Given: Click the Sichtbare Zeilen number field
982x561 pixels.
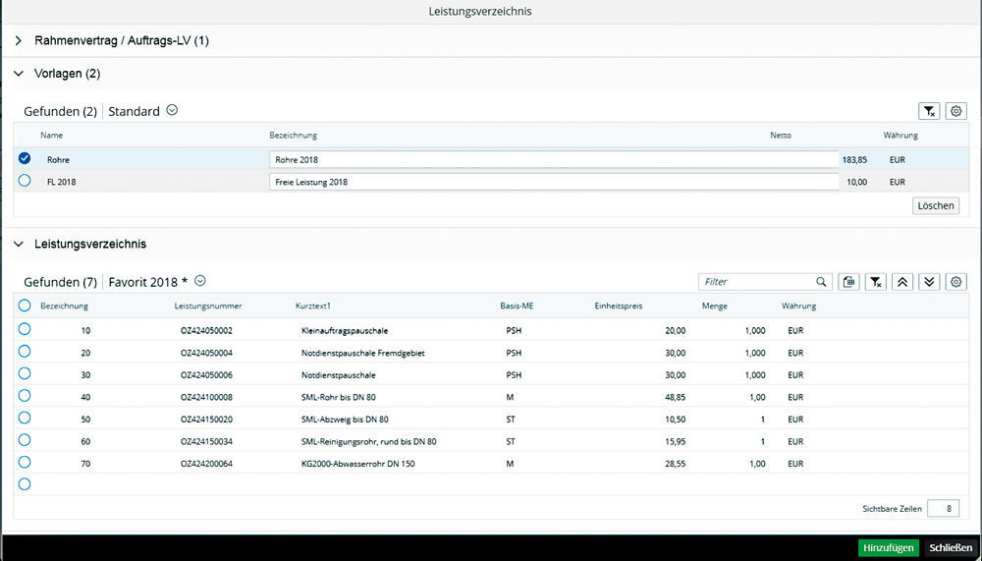Looking at the screenshot, I should [943, 508].
